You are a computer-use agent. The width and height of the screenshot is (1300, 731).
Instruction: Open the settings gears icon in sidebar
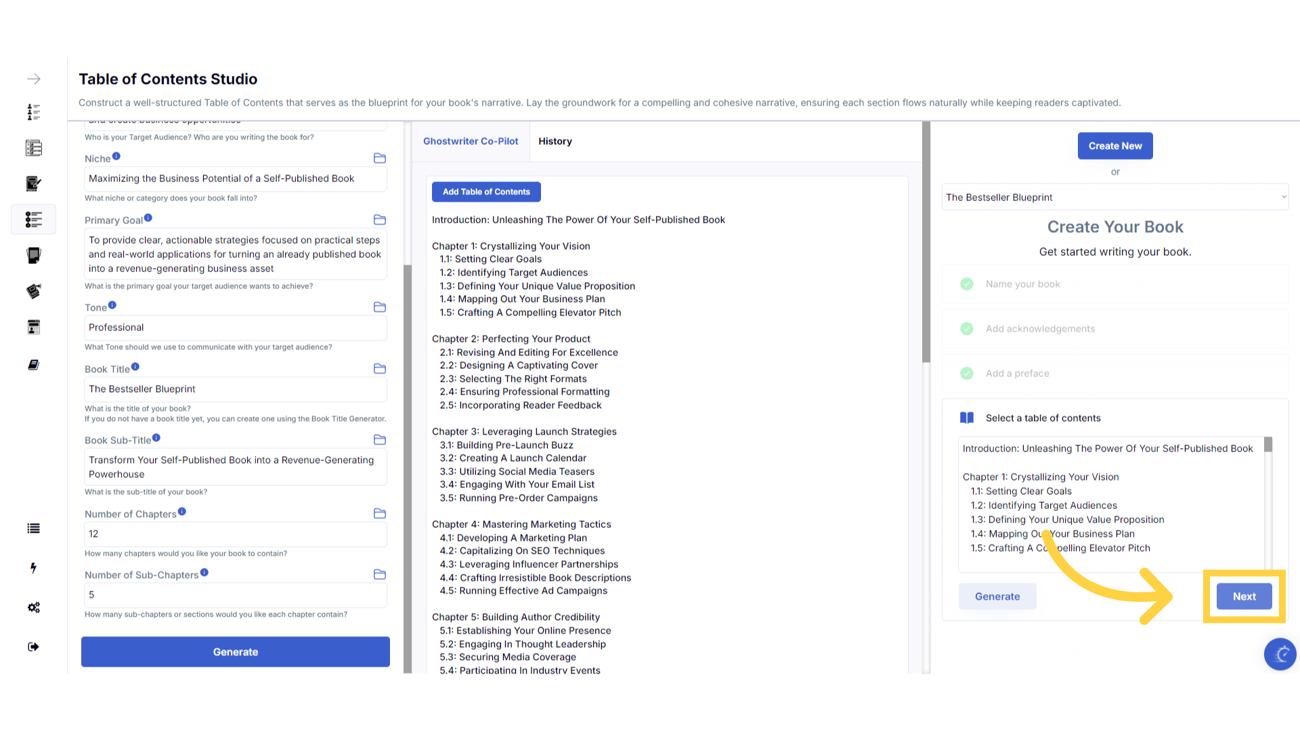coord(34,607)
